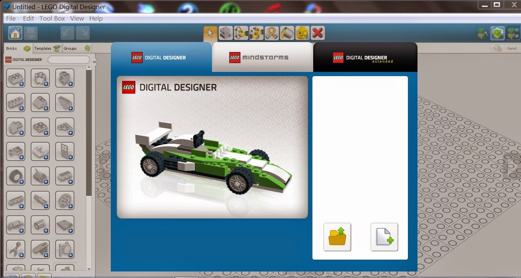The width and height of the screenshot is (521, 278).
Task: Open the Help menu
Action: pos(96,18)
